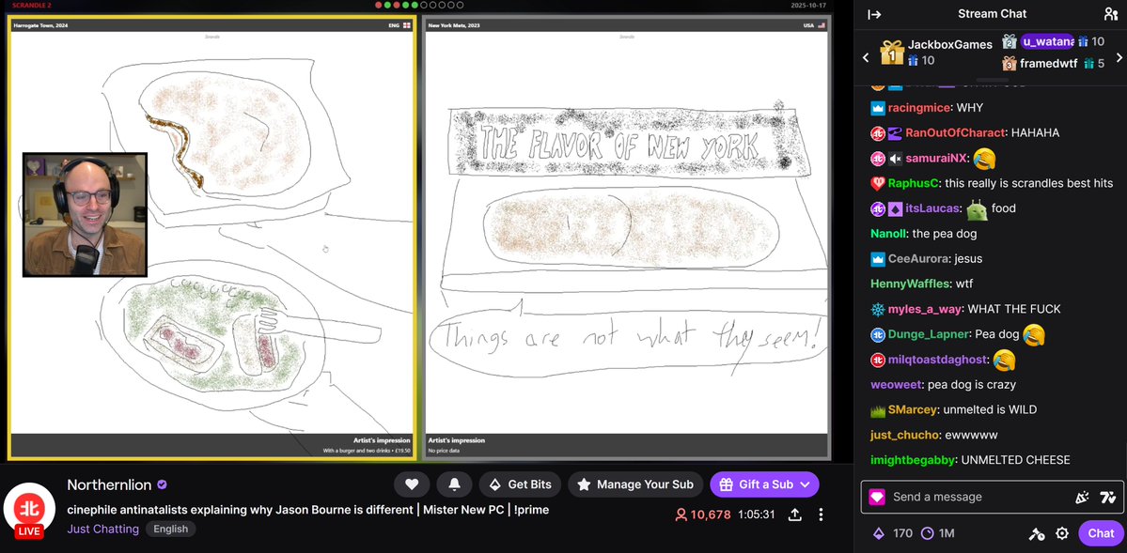Open the chat community users list icon

click(1111, 14)
